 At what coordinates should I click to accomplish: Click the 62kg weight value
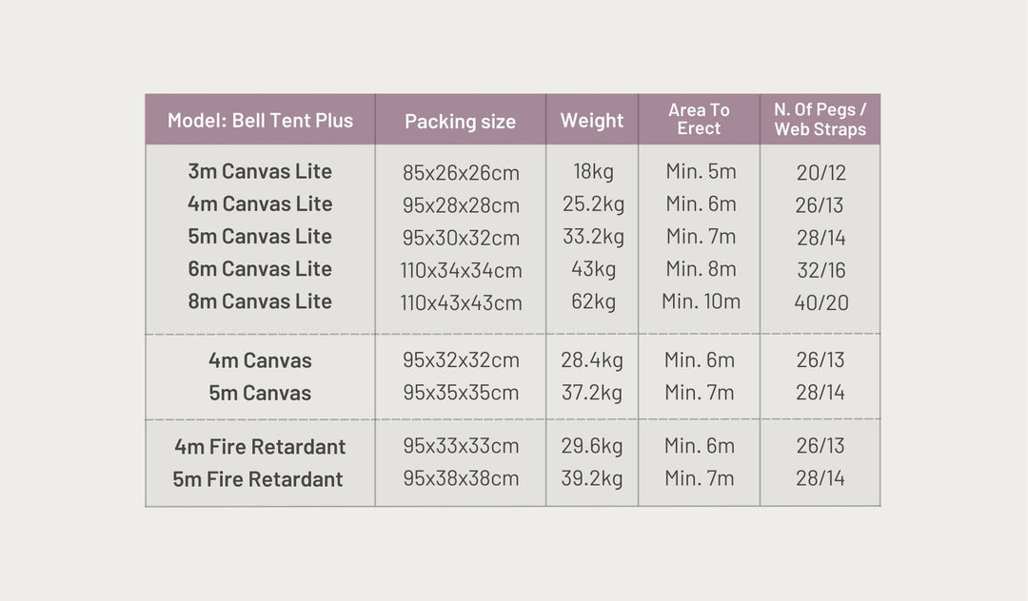(592, 301)
